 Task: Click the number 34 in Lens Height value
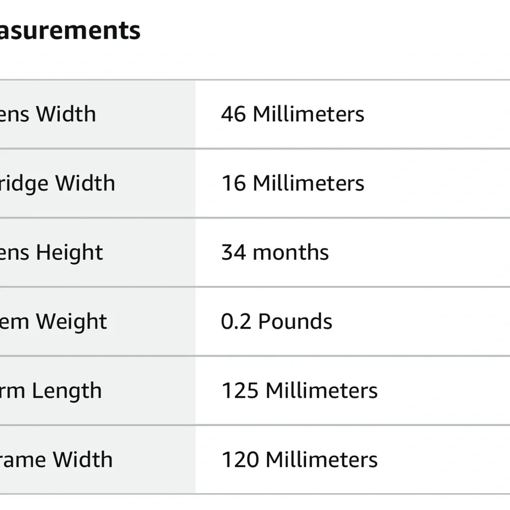point(234,252)
